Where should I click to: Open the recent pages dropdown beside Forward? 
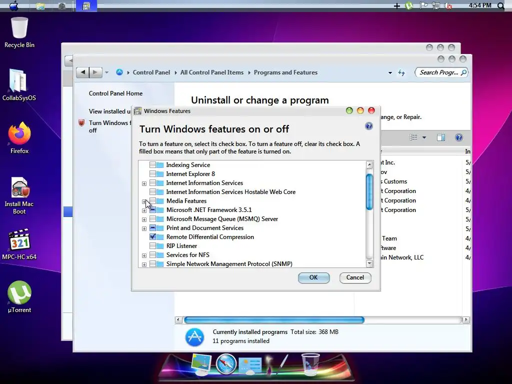(x=106, y=72)
